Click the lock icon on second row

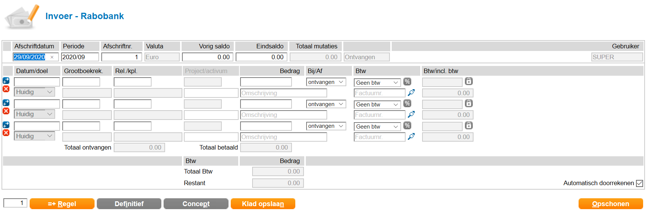click(469, 103)
